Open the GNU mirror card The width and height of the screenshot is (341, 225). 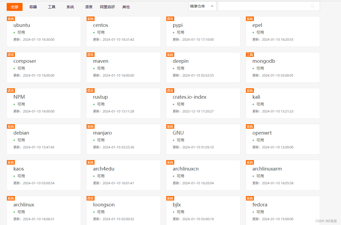(x=203, y=139)
